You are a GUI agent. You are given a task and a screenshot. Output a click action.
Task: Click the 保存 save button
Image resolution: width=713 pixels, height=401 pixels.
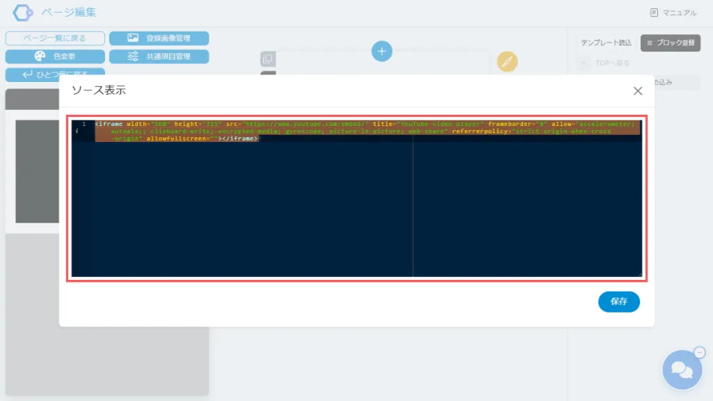(x=618, y=302)
